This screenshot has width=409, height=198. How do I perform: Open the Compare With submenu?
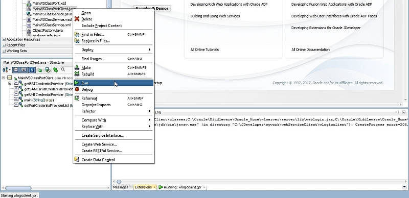tap(113, 120)
